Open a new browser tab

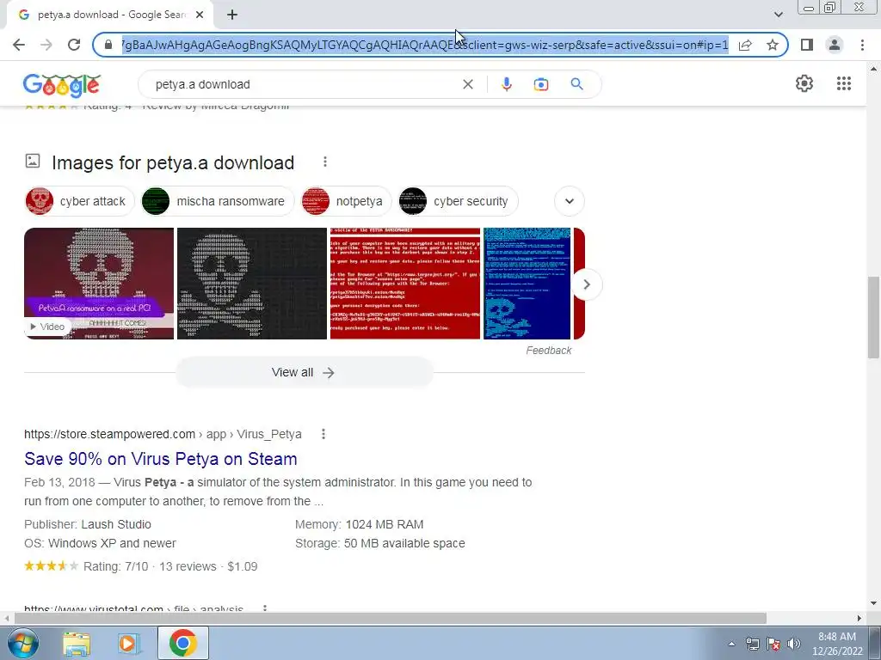click(x=232, y=15)
